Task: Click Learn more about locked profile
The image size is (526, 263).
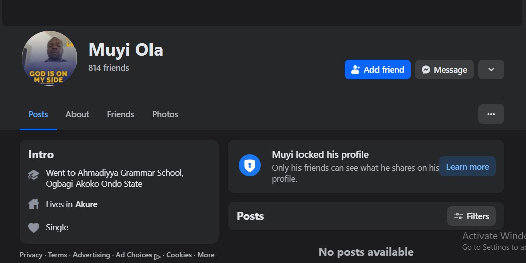Action: click(x=467, y=167)
